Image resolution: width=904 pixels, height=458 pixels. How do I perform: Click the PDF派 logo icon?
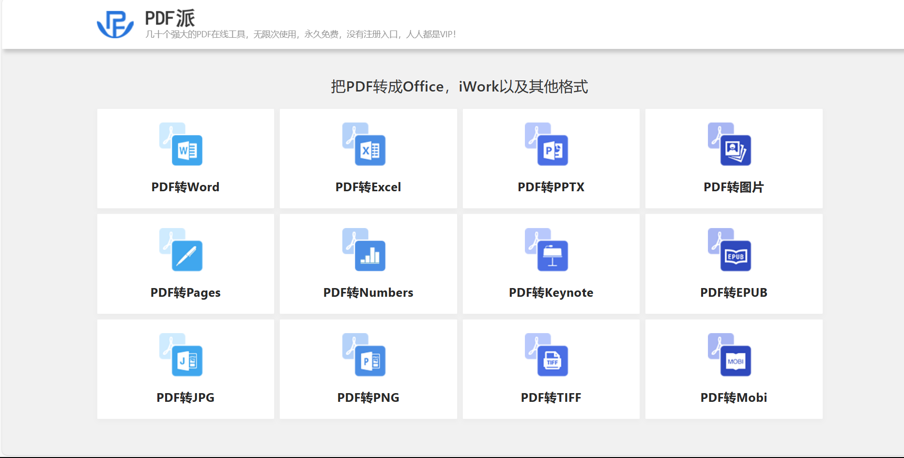(115, 24)
